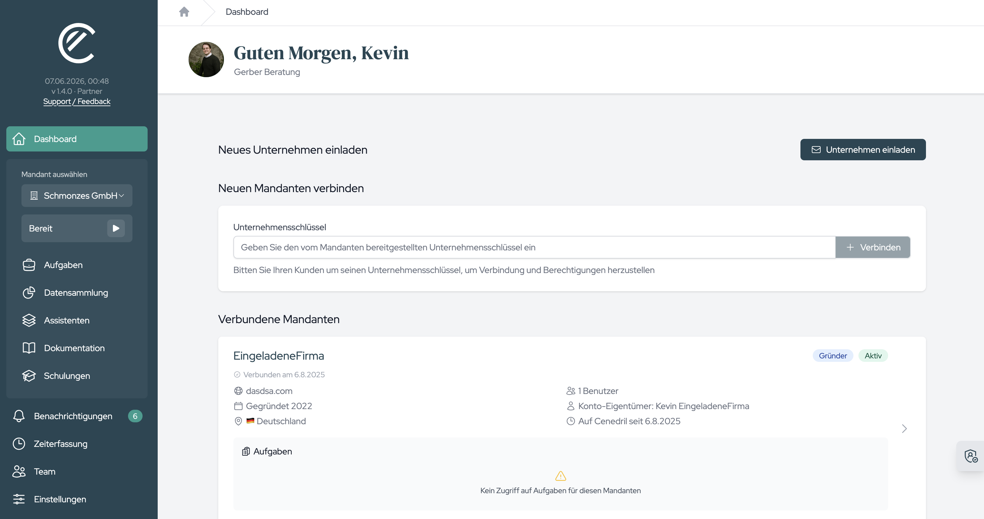Viewport: 984px width, 519px height.
Task: Click the clipboard icon beside Aufgaben heading
Action: (246, 452)
